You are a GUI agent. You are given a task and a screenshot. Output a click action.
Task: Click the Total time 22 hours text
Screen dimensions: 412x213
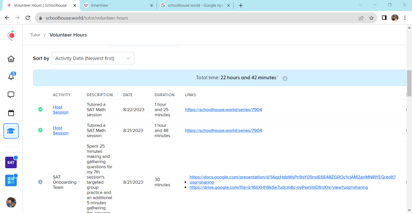pos(237,78)
